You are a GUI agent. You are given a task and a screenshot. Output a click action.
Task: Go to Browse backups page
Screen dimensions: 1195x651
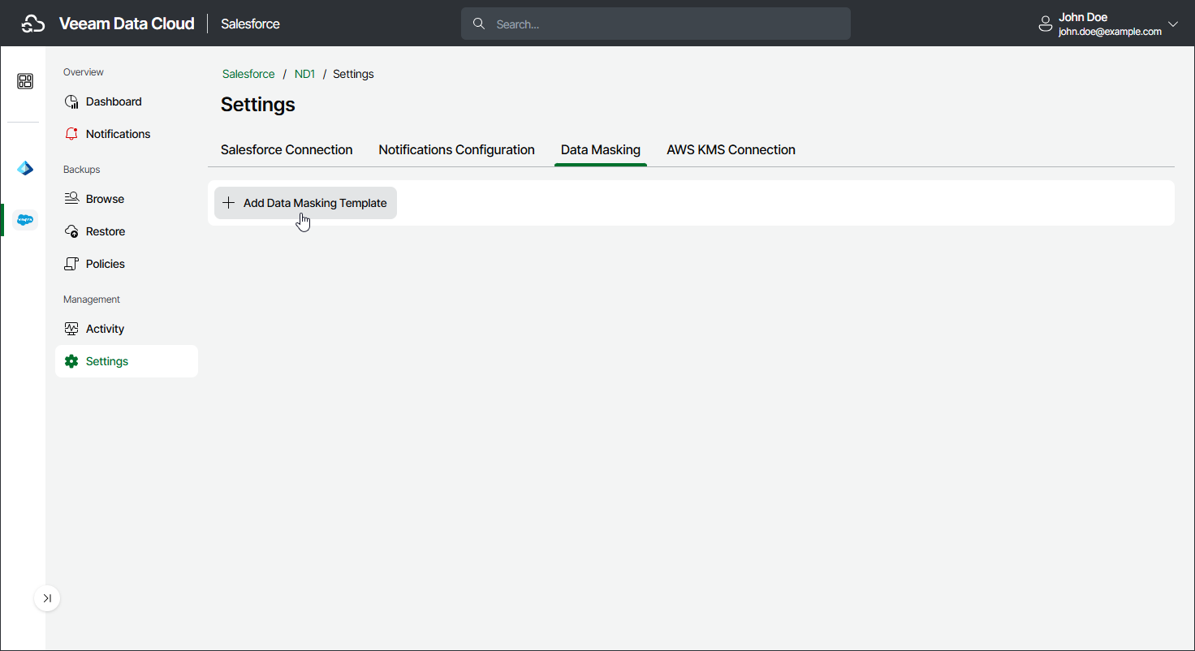click(127, 199)
